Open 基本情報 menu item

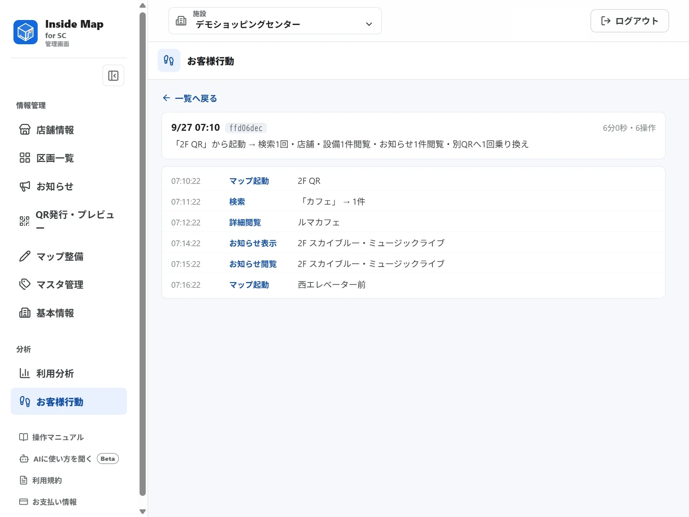pos(69,313)
